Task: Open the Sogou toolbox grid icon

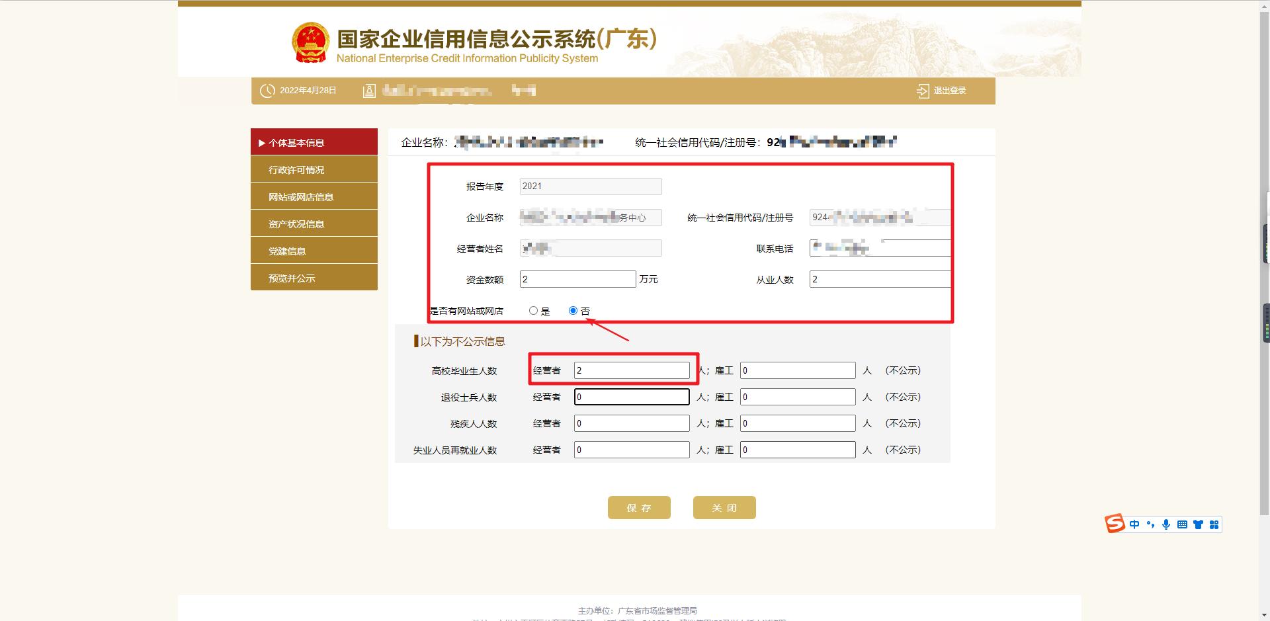Action: click(1214, 524)
